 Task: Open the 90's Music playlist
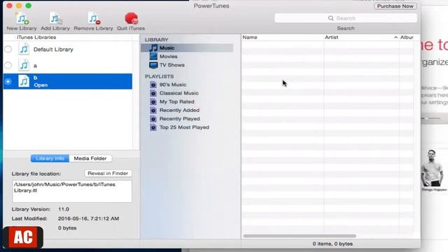(173, 85)
